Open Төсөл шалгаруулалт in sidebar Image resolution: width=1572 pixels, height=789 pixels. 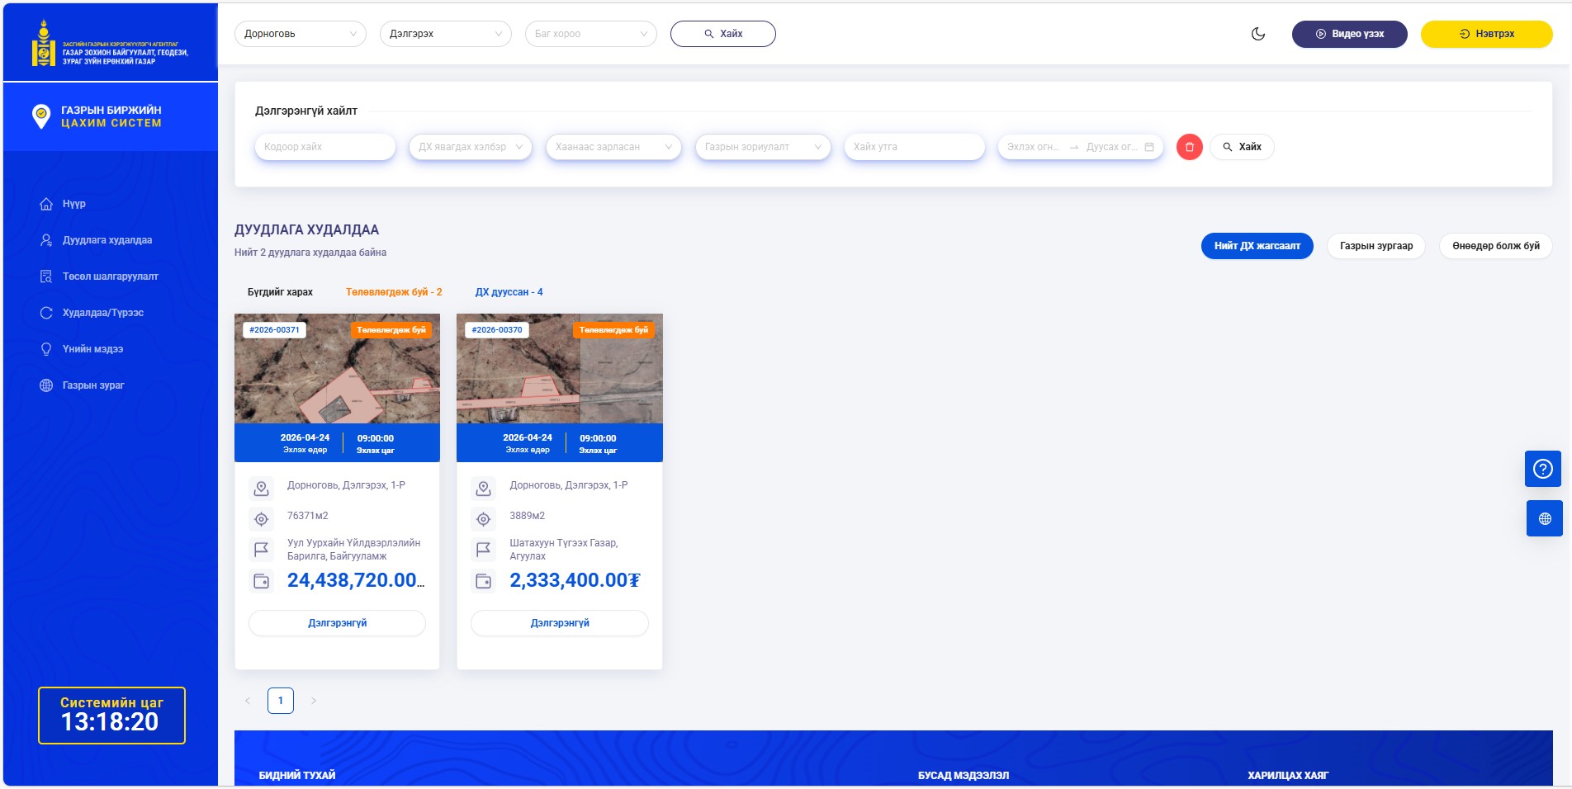tap(110, 276)
